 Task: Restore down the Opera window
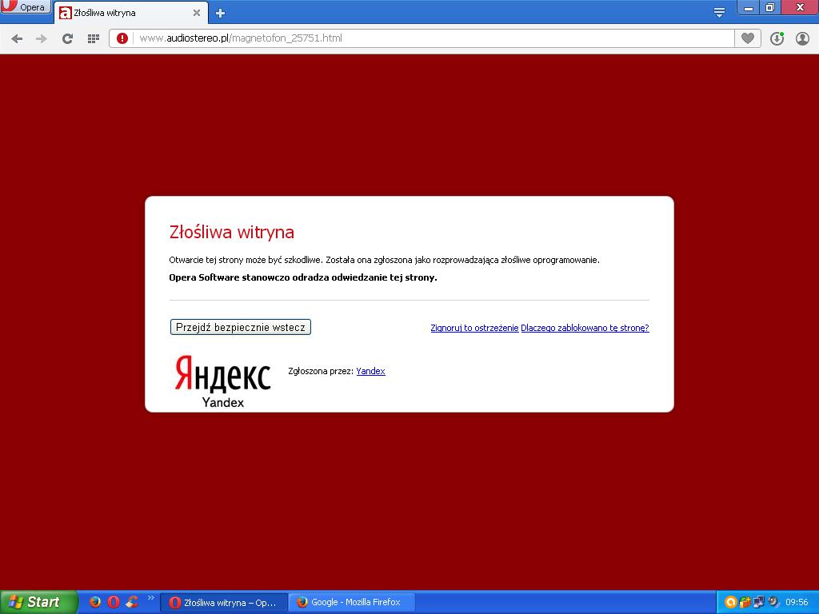pos(769,7)
